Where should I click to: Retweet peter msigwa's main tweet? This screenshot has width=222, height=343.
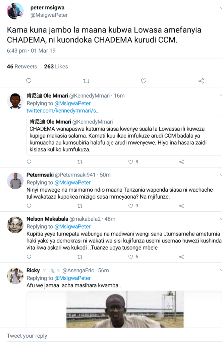coord(86,81)
